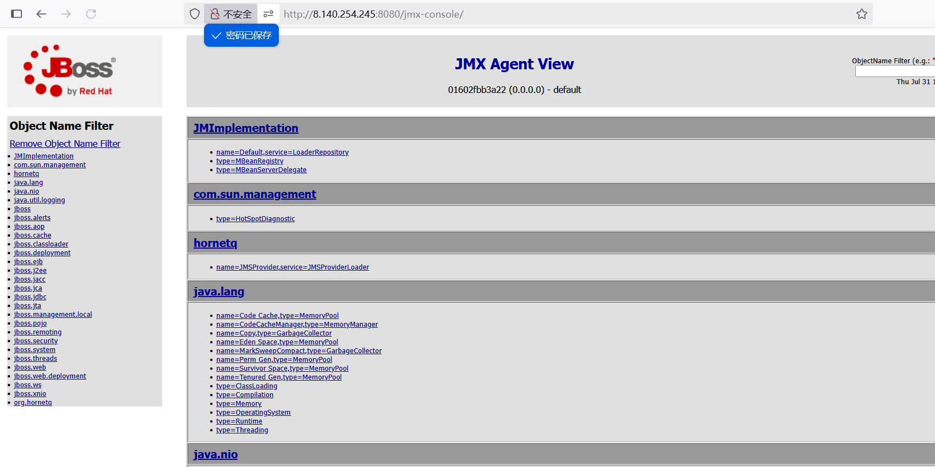Open jboss.ejb in the sidebar
This screenshot has height=467, width=935.
[28, 262]
